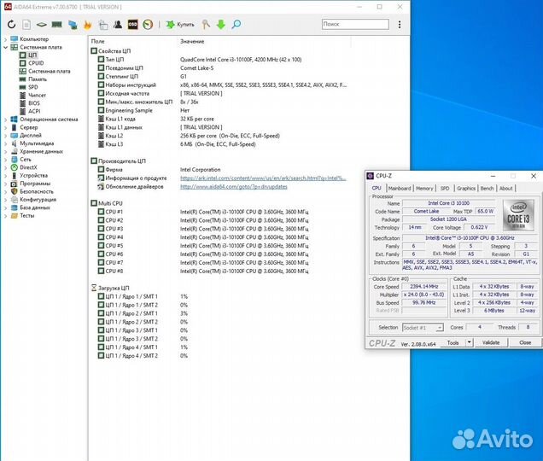Select the CPU tab in CPU-Z
This screenshot has width=543, height=461.
[x=377, y=188]
